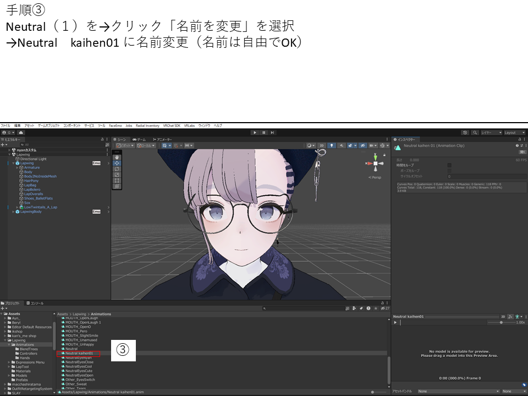
Task: Enable the 時間をループ checkbox
Action: [x=449, y=165]
